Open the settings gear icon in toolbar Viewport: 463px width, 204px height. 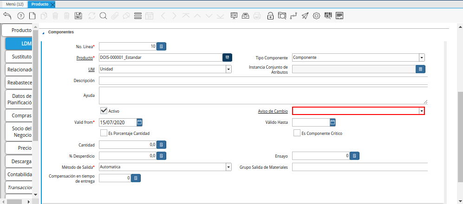(x=316, y=16)
